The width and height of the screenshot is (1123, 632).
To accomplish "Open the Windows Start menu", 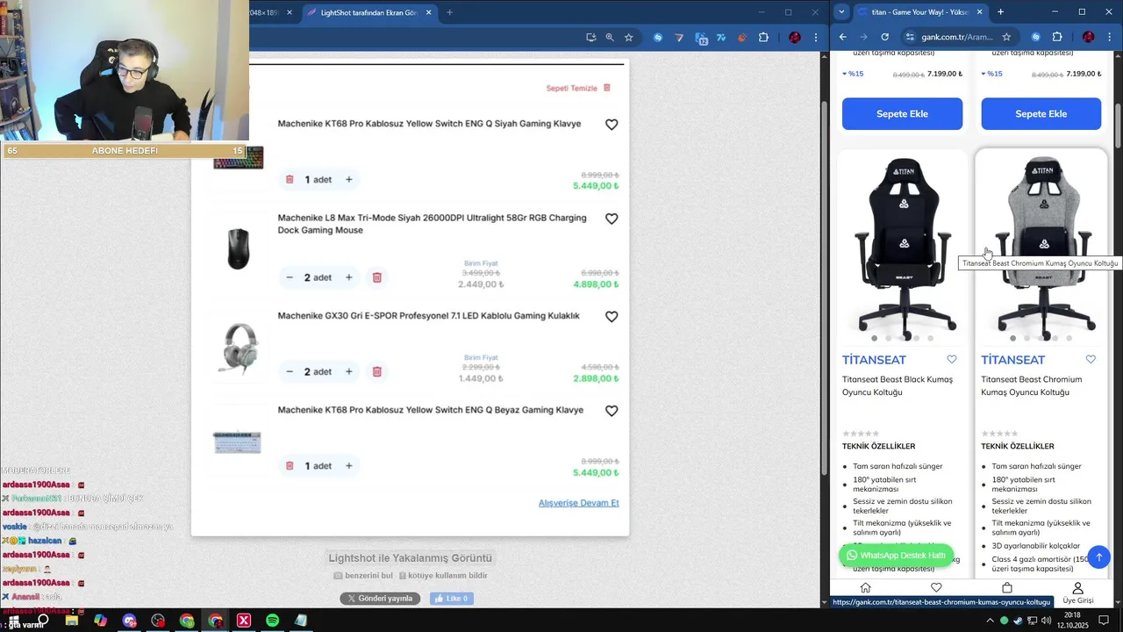I will pyautogui.click(x=13, y=621).
